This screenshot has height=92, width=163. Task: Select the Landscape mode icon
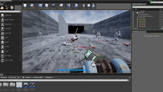pos(2,8)
